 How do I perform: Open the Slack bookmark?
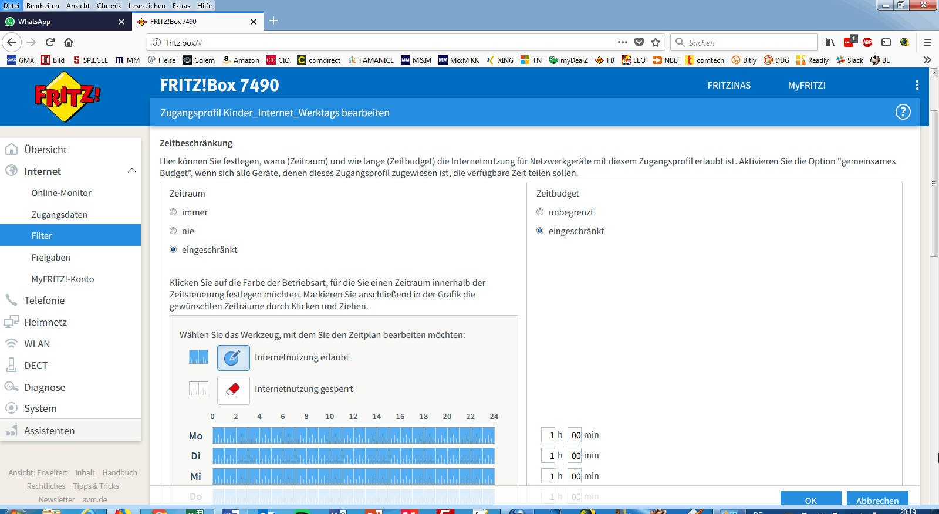[x=850, y=60]
